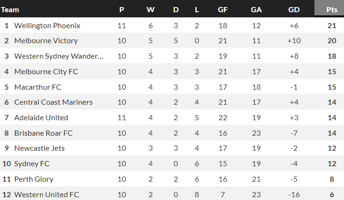
Task: Sort table by Pts column header
Action: tap(332, 9)
